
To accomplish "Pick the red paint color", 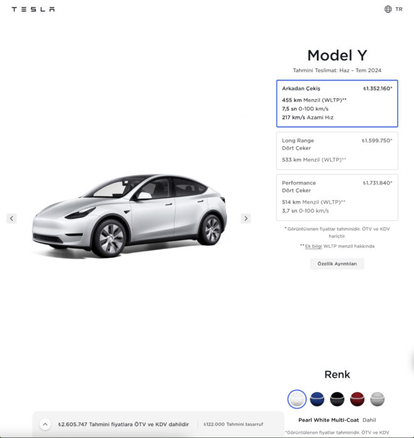I will pyautogui.click(x=357, y=399).
